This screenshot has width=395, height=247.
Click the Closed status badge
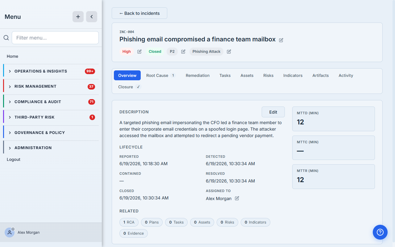[x=155, y=52]
